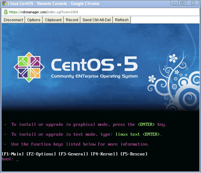Screen dimensions: 201x173
Task: Click the F5-Rescue label
Action: coord(134,154)
